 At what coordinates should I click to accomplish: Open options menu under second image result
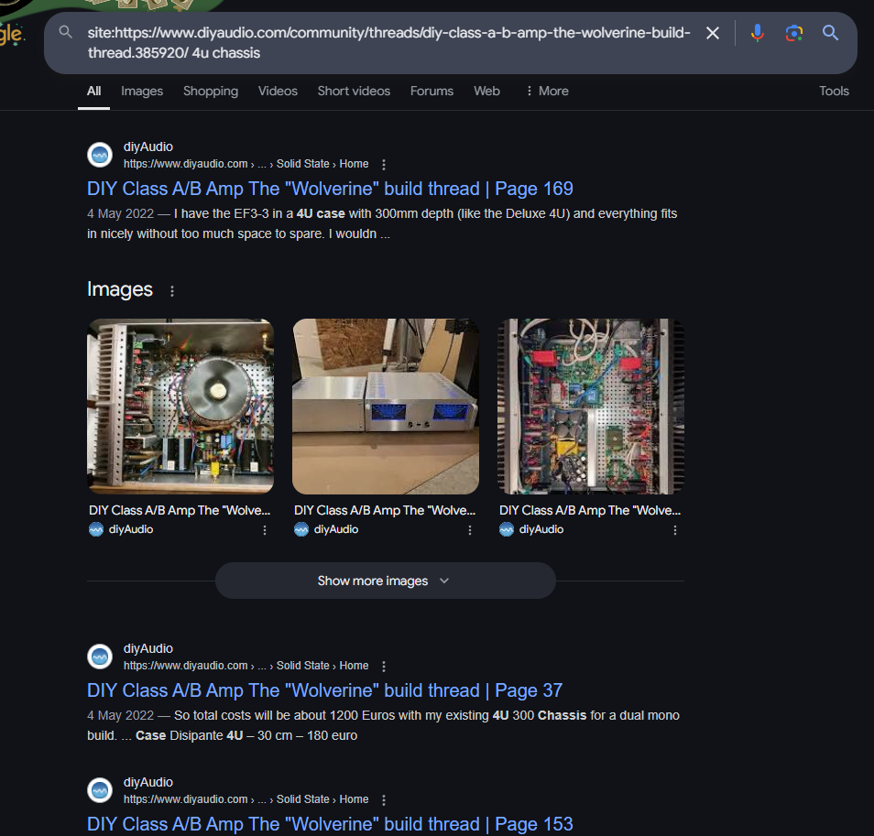470,530
